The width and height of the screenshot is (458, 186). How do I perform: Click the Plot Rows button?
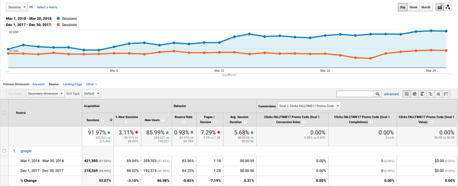coord(15,94)
